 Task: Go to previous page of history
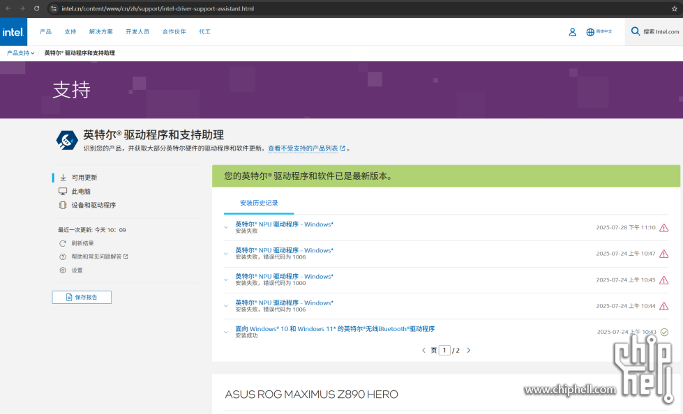point(423,351)
